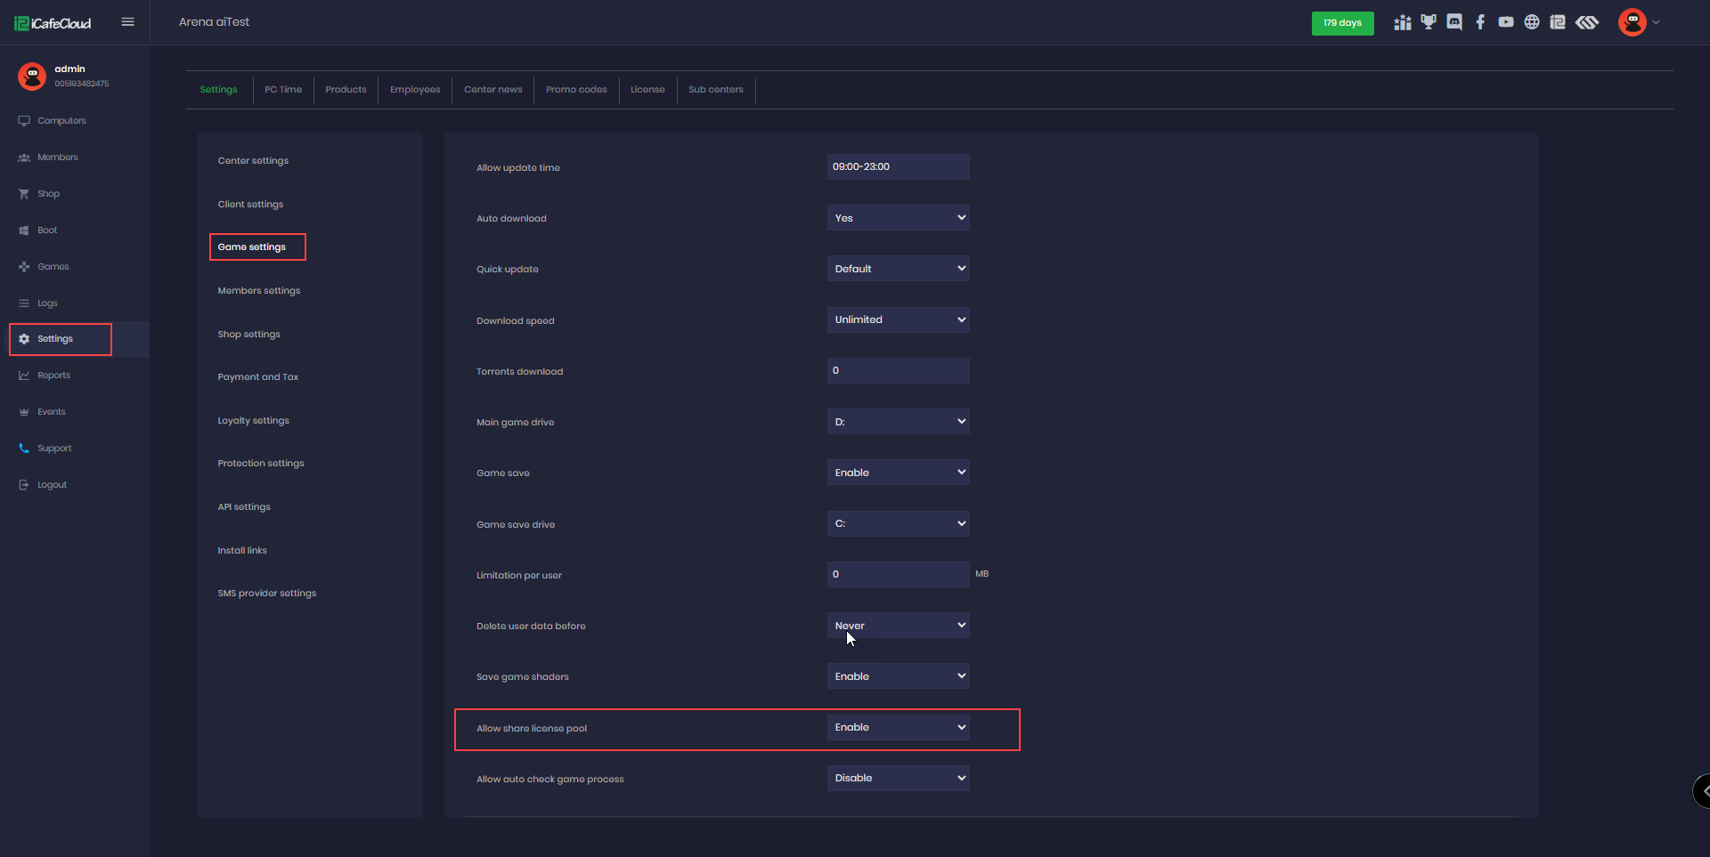Expand the Download speed dropdown

[898, 319]
